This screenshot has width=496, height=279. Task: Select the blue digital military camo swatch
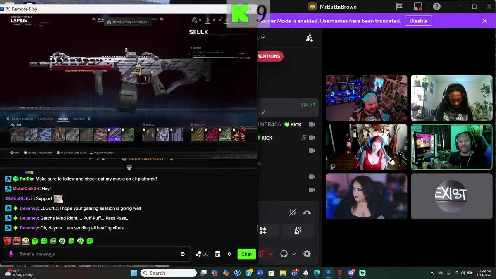point(45,134)
